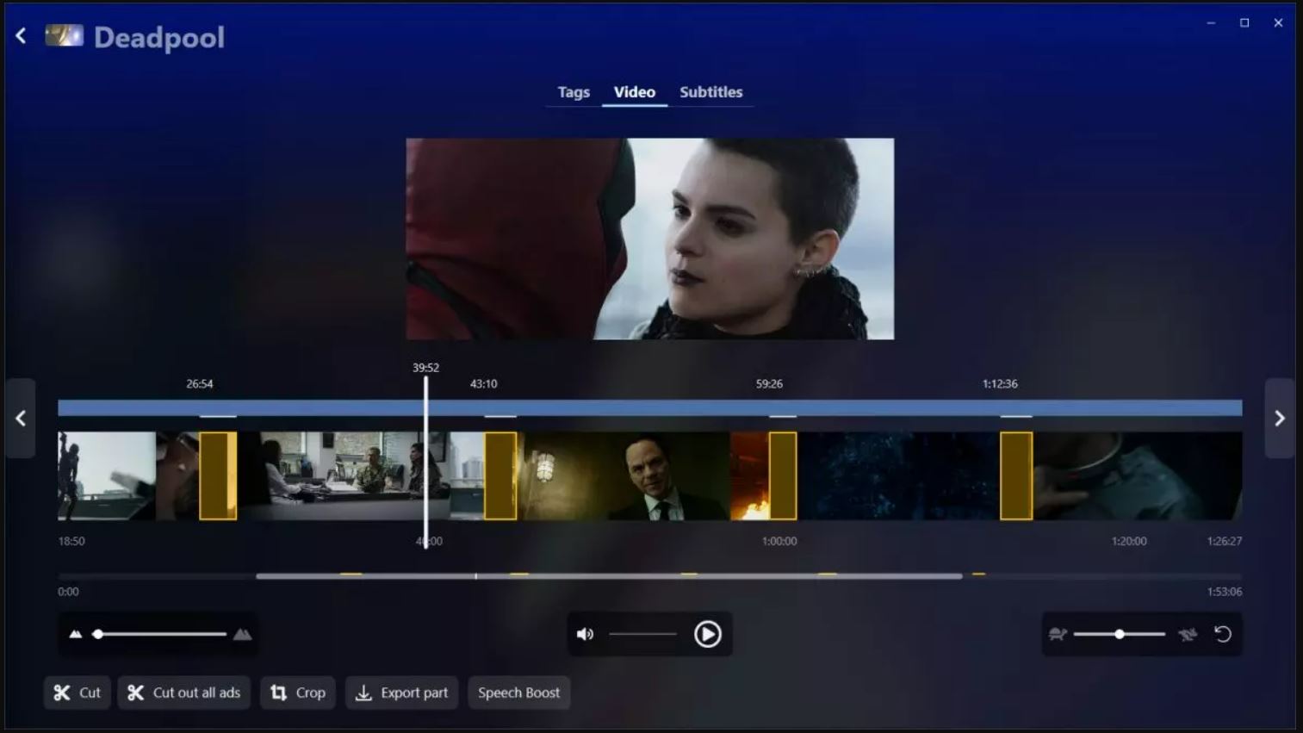This screenshot has width=1303, height=733.
Task: Reset the playback speed
Action: [1223, 635]
